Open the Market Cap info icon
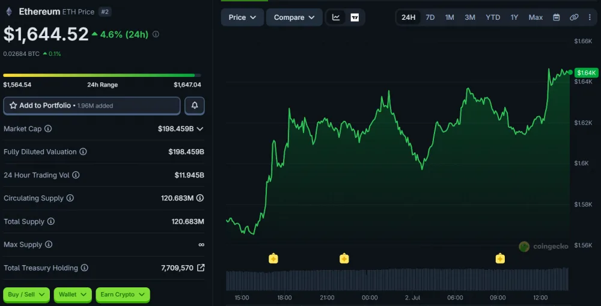The width and height of the screenshot is (601, 306). [48, 129]
